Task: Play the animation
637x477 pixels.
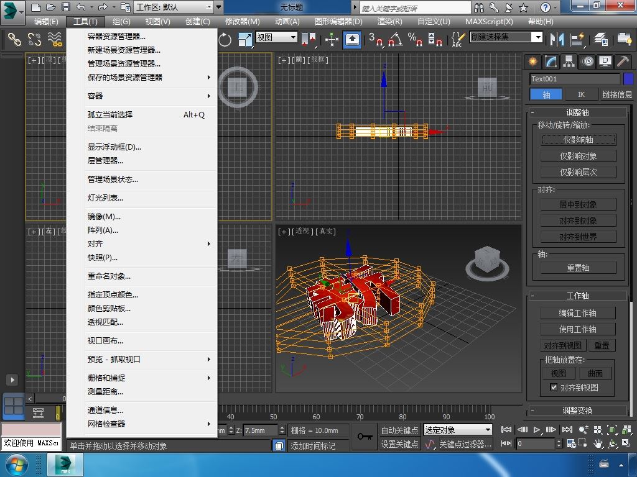Action: [537, 430]
